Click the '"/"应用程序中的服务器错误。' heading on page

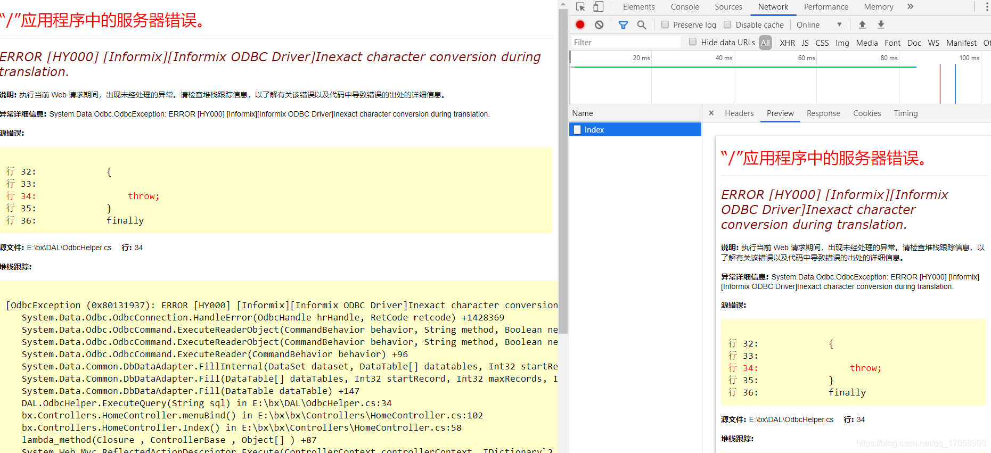(x=103, y=20)
